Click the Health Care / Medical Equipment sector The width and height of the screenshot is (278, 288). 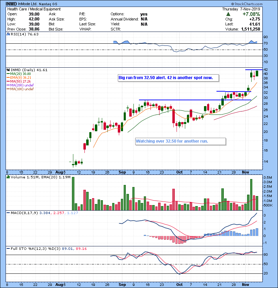coord(34,9)
